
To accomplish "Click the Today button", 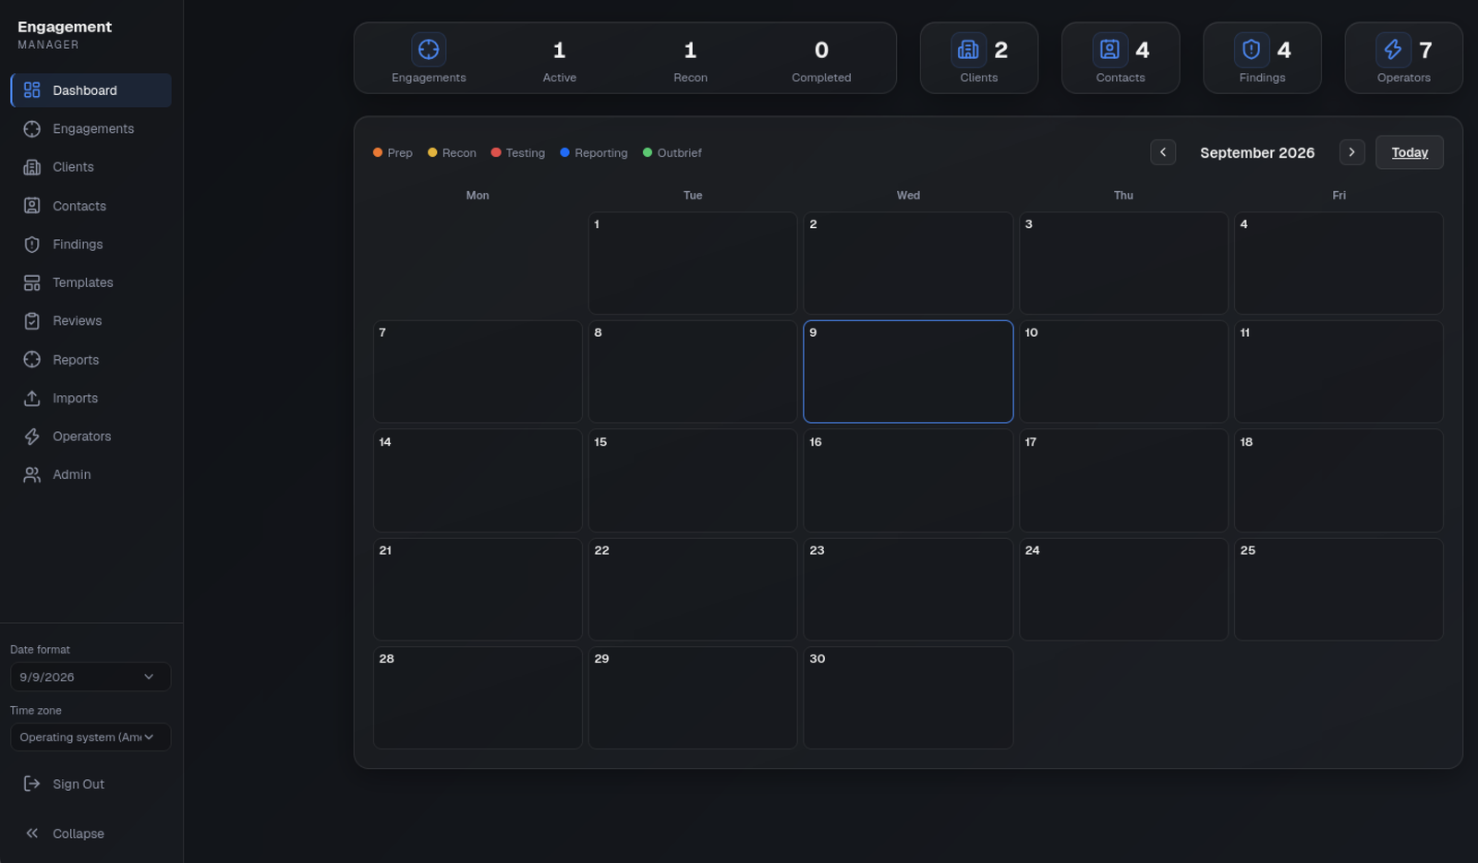I will pyautogui.click(x=1410, y=152).
